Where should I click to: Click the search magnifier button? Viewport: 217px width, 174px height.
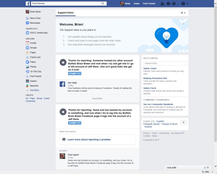click(103, 3)
